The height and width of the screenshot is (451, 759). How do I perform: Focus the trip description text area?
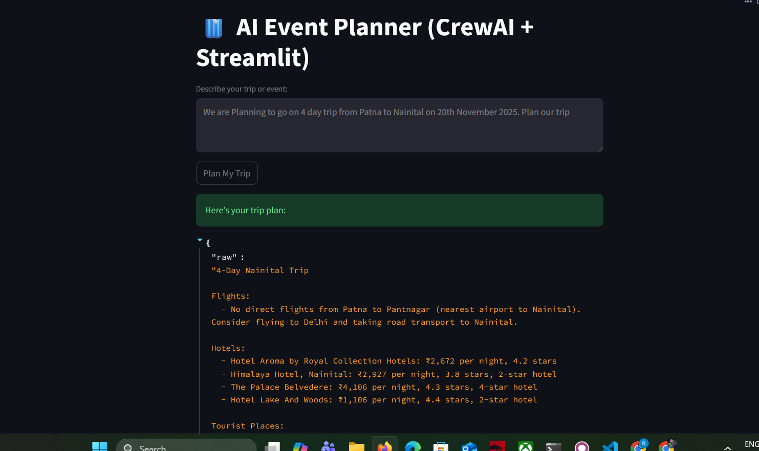399,125
